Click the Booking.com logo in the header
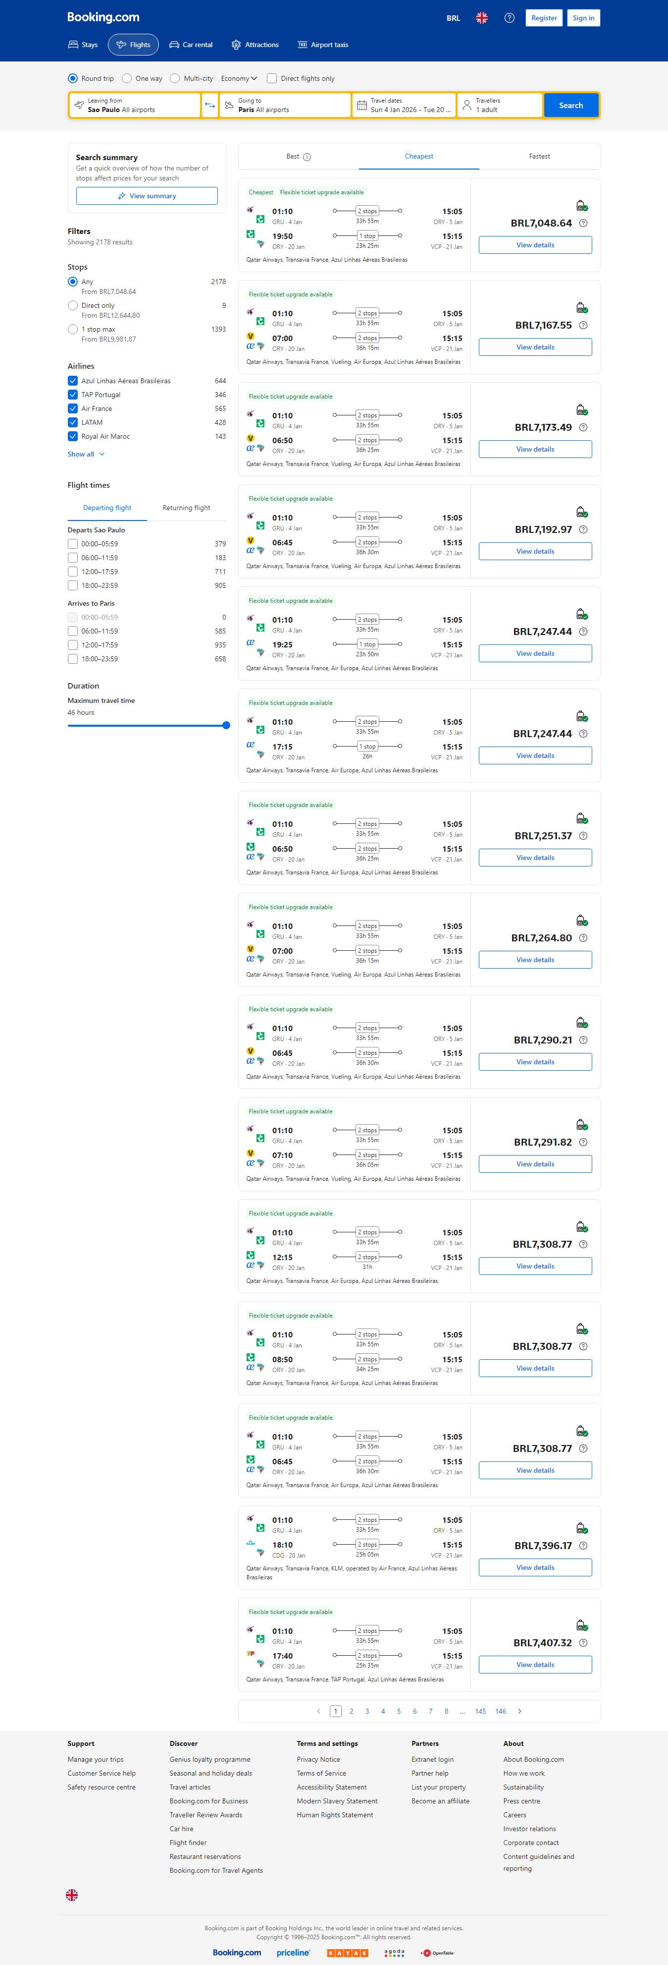The height and width of the screenshot is (1965, 668). point(103,17)
